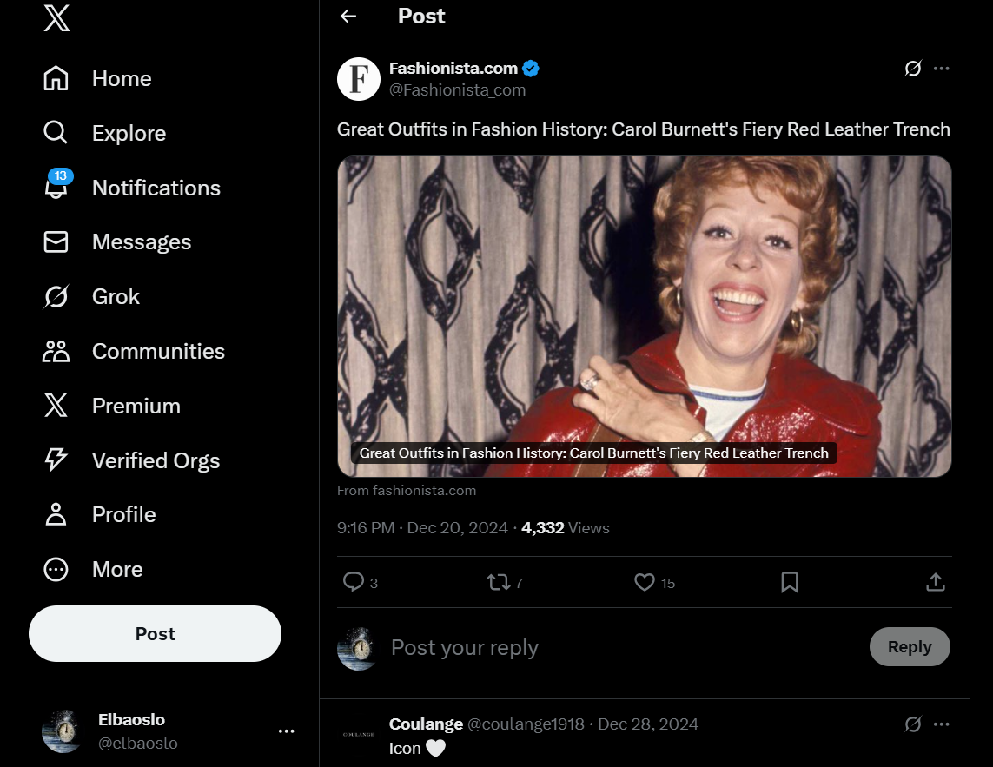This screenshot has width=993, height=767.
Task: Repost this Fashionista post
Action: click(x=499, y=582)
